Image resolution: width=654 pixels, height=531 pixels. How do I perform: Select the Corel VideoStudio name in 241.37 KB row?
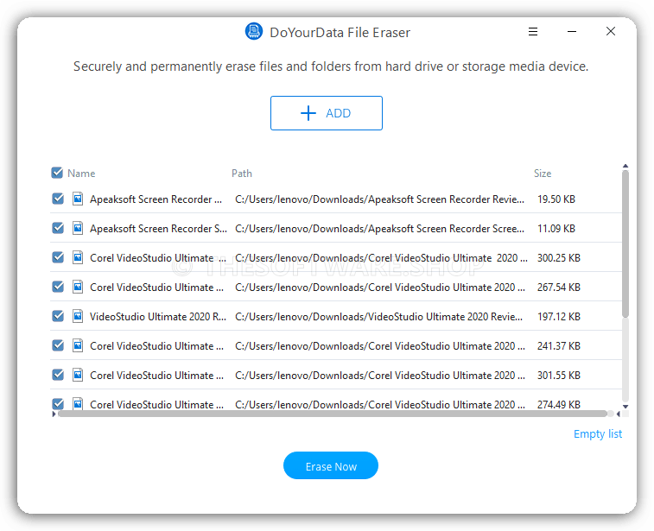157,346
